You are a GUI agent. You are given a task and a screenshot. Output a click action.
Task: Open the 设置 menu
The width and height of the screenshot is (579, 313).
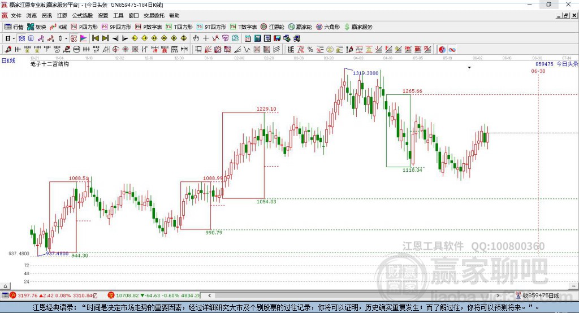[x=103, y=15]
